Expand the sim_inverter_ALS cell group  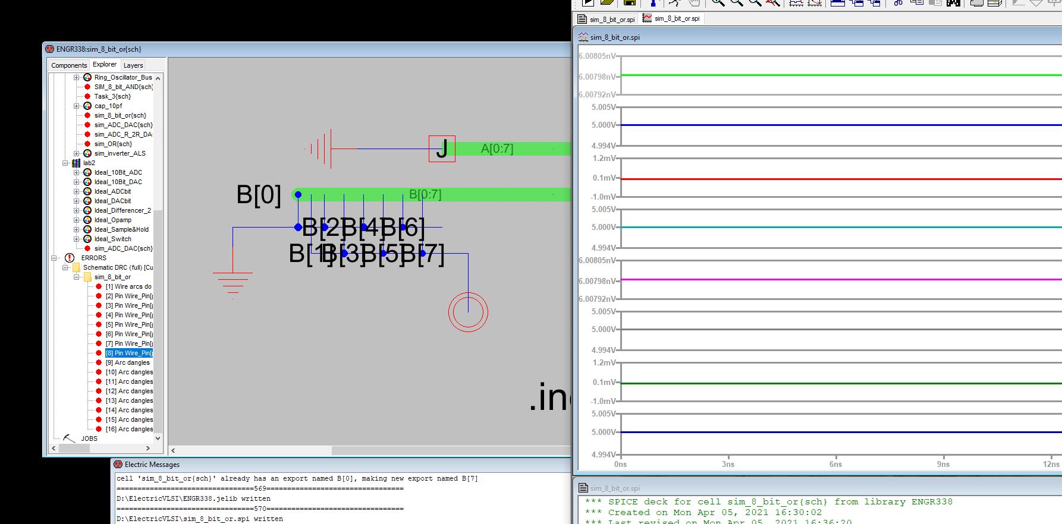[x=76, y=153]
